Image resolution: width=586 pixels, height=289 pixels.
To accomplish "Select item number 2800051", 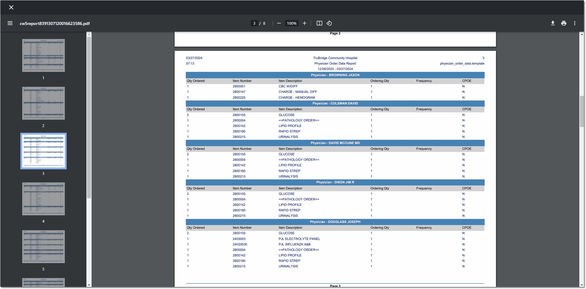I will pyautogui.click(x=239, y=86).
